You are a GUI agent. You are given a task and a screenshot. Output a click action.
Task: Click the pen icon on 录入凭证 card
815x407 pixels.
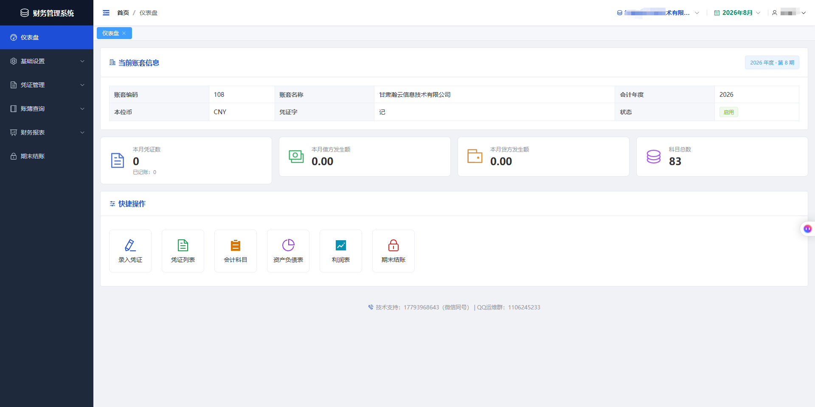click(130, 245)
